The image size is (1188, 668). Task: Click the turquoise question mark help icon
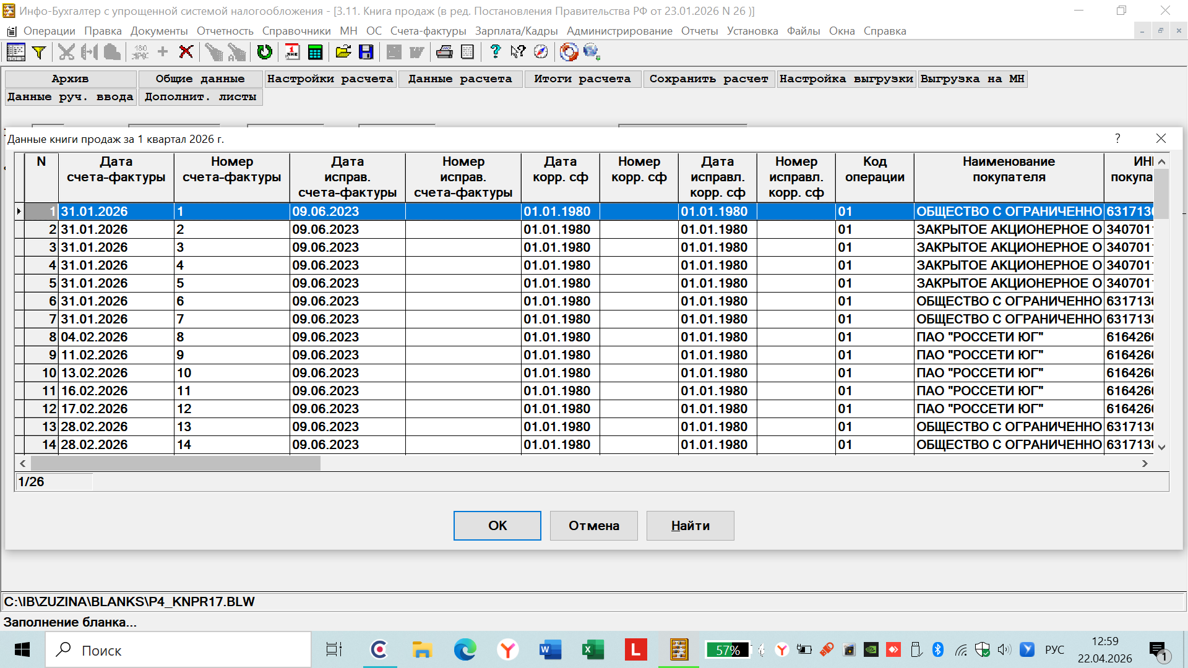495,53
